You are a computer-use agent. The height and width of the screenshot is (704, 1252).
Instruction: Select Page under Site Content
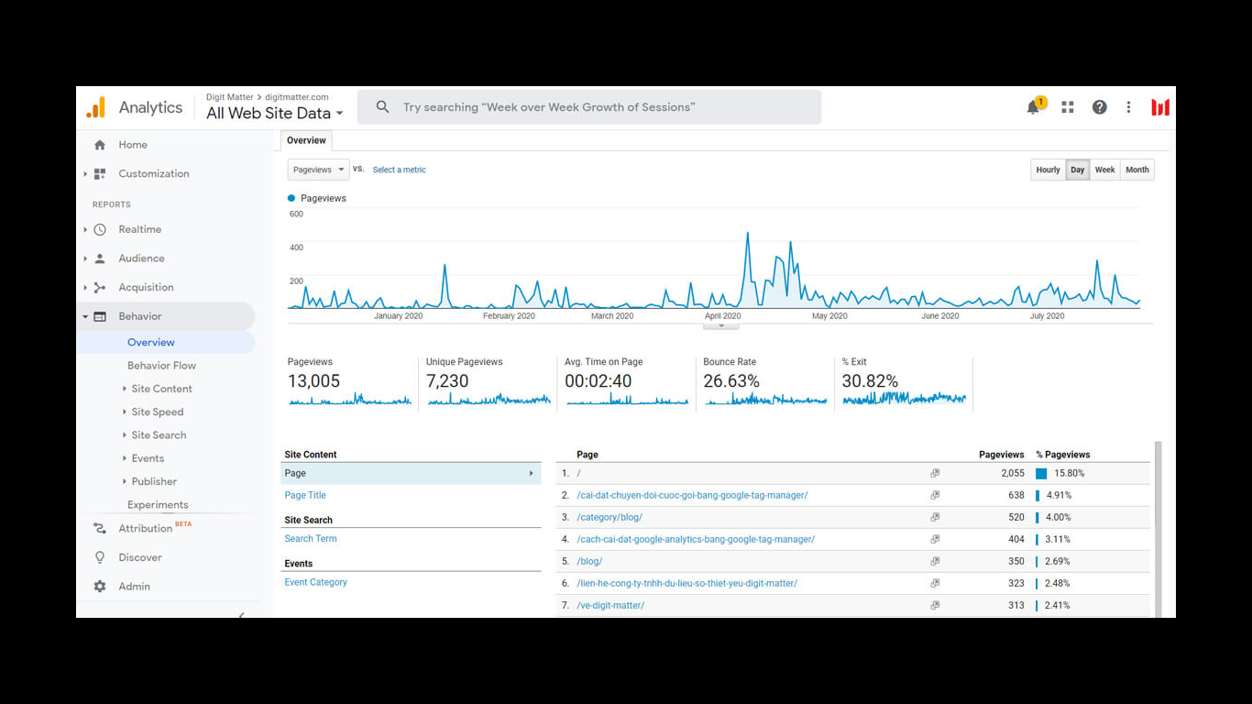pyautogui.click(x=411, y=473)
